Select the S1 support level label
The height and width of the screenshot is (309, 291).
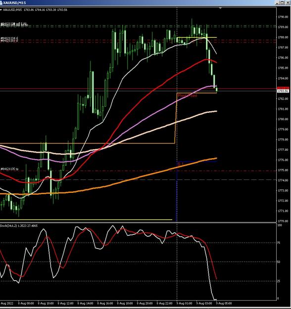pyautogui.click(x=181, y=164)
